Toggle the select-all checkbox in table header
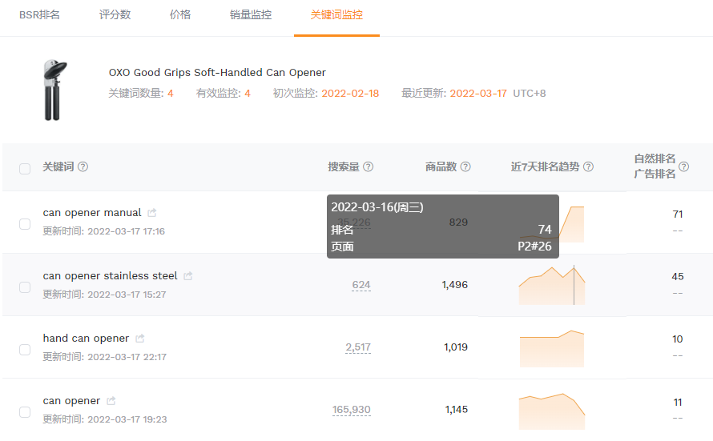This screenshot has width=713, height=441. pyautogui.click(x=25, y=168)
